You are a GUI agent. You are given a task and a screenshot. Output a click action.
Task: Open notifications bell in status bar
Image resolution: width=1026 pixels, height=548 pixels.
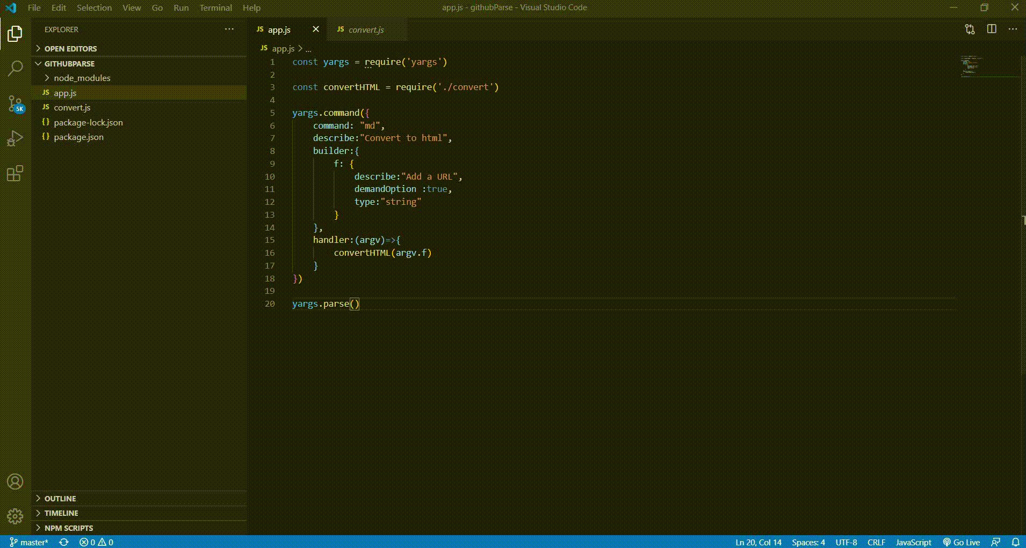tap(1015, 542)
